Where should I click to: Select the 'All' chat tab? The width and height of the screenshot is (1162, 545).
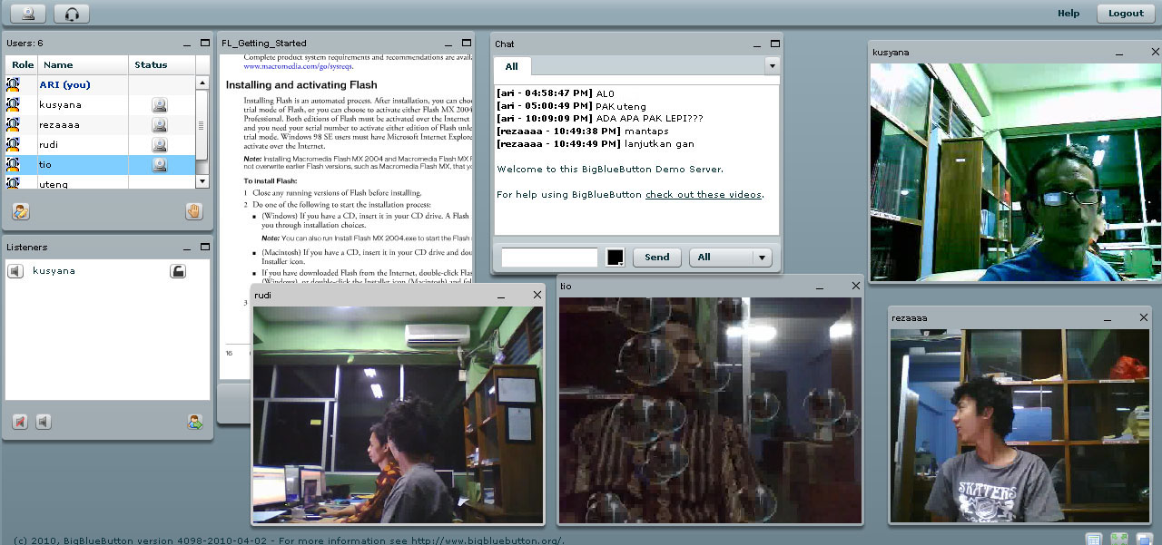click(x=512, y=66)
